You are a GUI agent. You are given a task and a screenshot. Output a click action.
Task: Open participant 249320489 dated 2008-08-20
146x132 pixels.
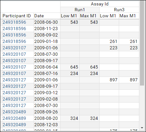[14, 118]
